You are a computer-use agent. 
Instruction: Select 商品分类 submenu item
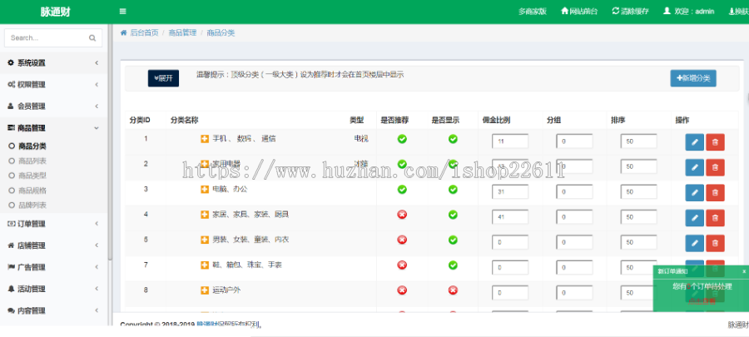(32, 146)
